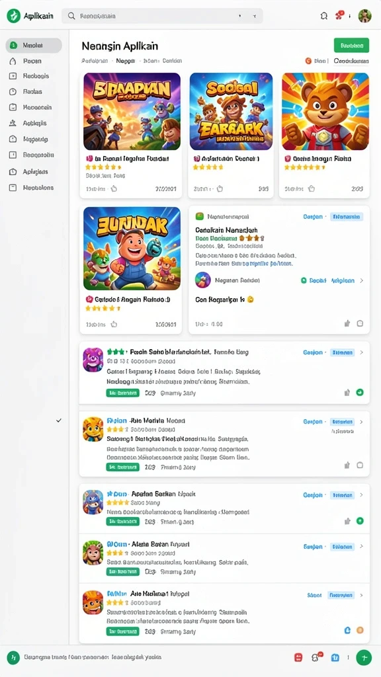
Task: Expand the chevron on the purple monster list item
Action: (x=362, y=352)
